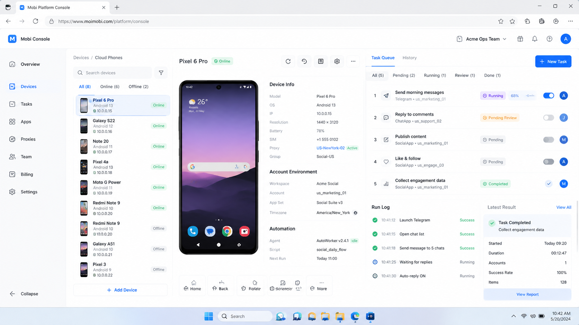Viewport: 579px width, 325px height.
Task: Click Add Device button
Action: tap(121, 290)
